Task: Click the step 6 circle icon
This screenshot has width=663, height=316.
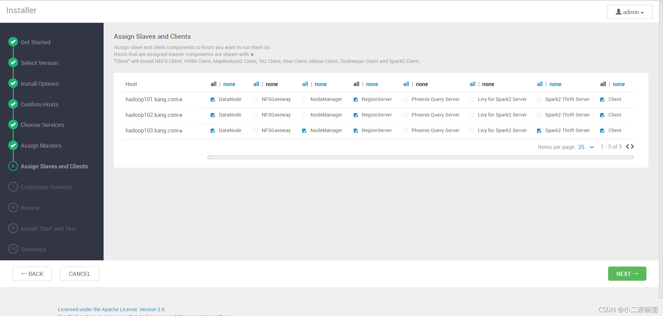Action: pyautogui.click(x=13, y=166)
